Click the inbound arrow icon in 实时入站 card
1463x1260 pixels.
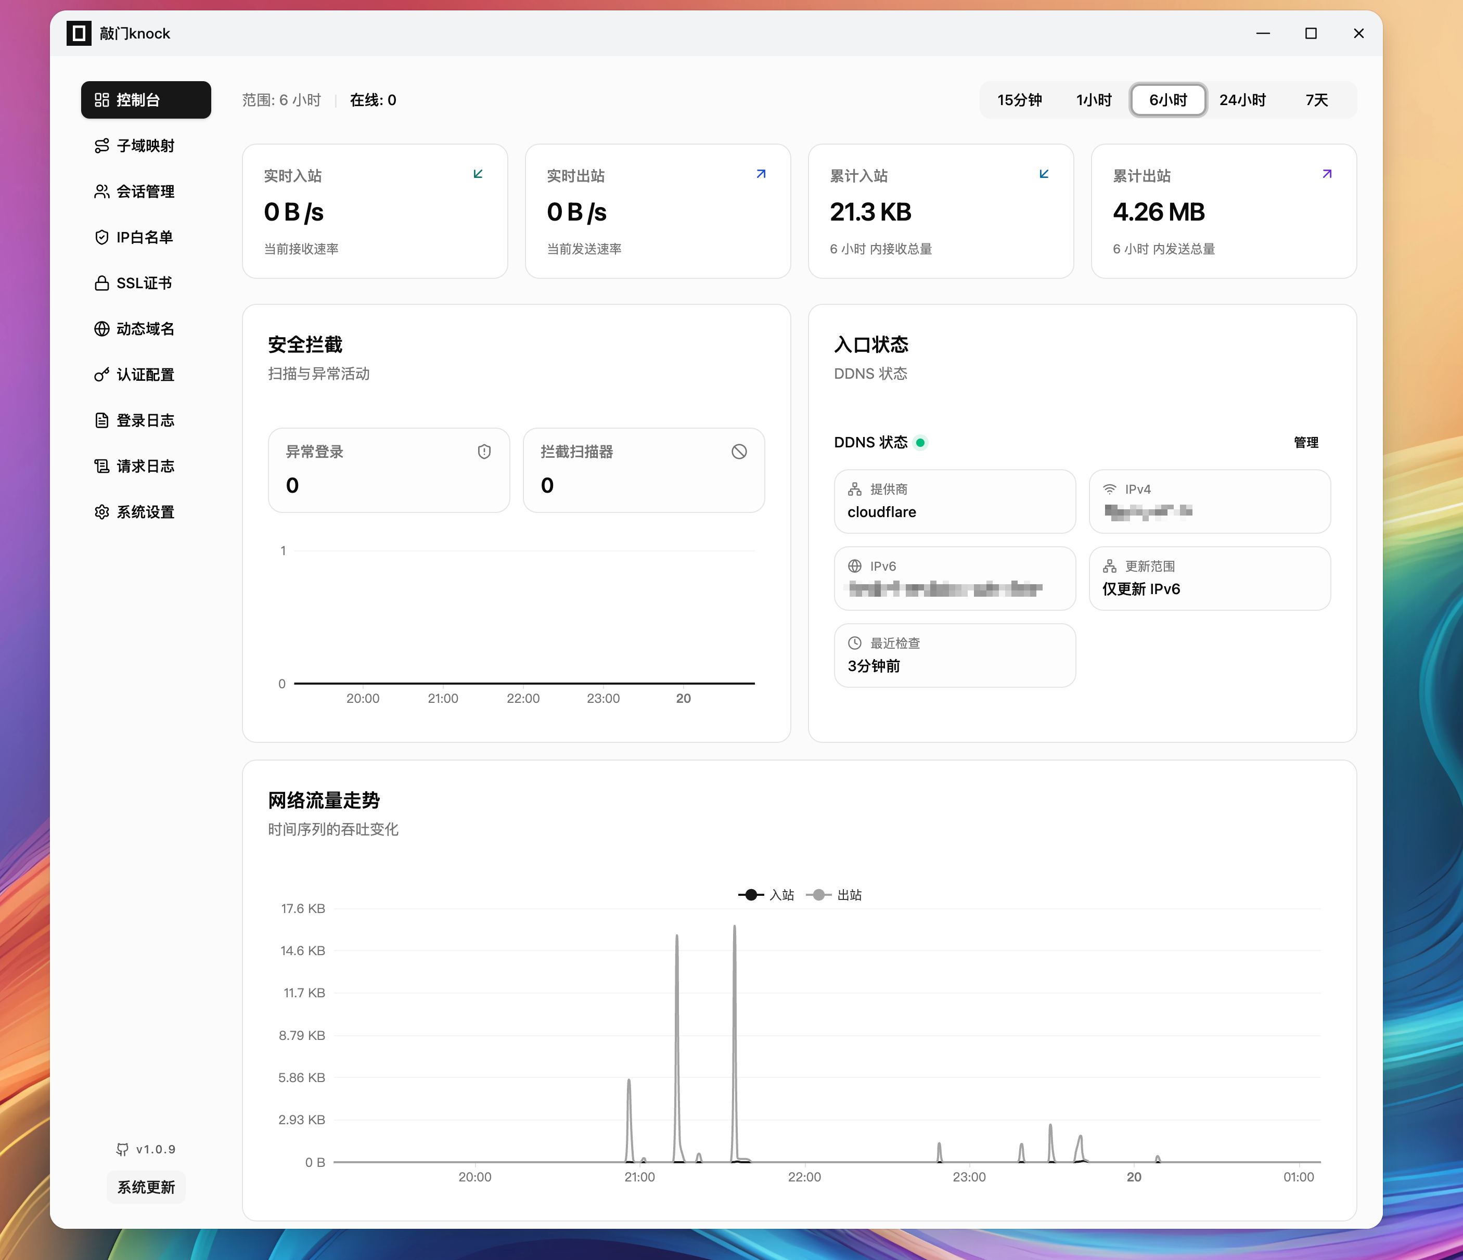(x=478, y=174)
